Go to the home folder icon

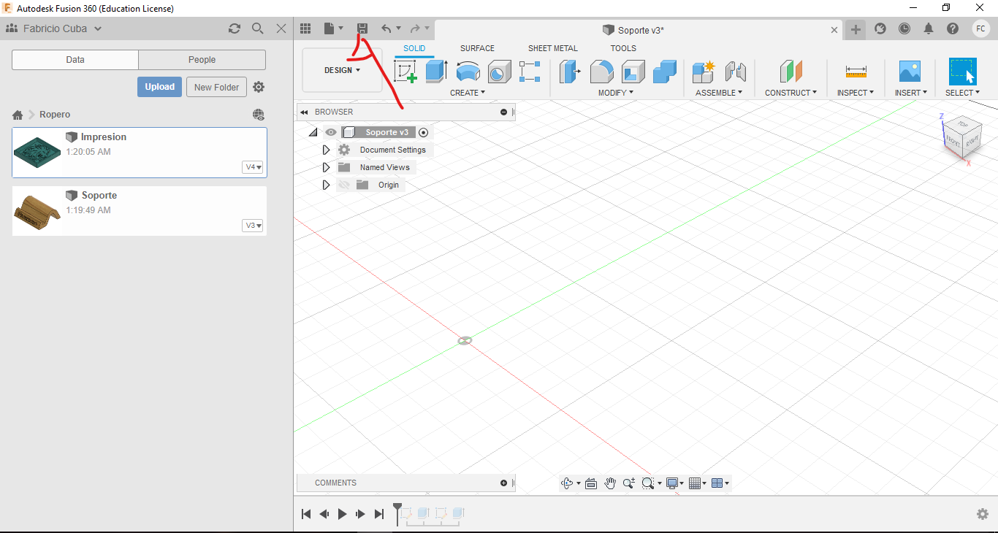(18, 115)
